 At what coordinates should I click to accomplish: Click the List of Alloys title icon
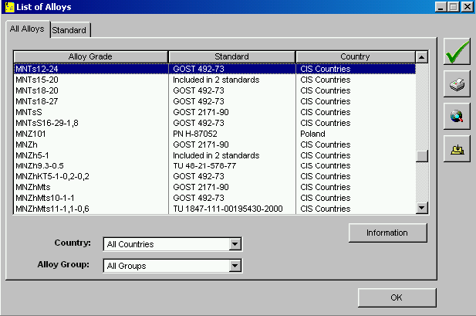click(9, 7)
